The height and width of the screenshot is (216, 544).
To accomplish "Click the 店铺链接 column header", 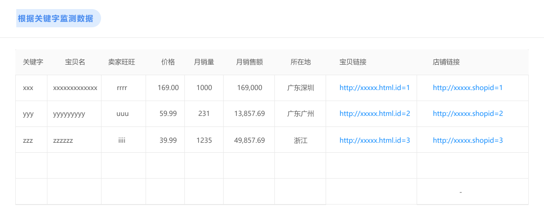I will [x=446, y=62].
